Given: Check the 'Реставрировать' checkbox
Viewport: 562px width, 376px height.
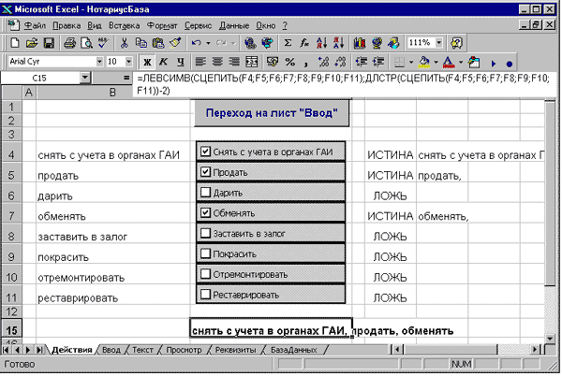Looking at the screenshot, I should (205, 294).
